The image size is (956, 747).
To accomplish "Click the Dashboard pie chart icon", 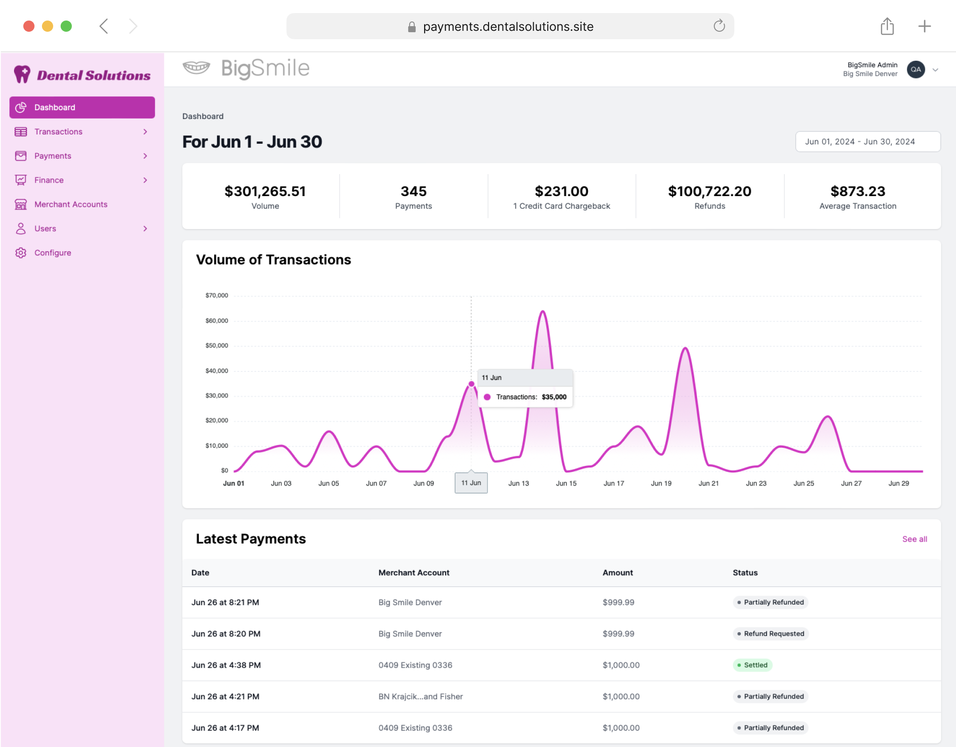I will coord(21,107).
